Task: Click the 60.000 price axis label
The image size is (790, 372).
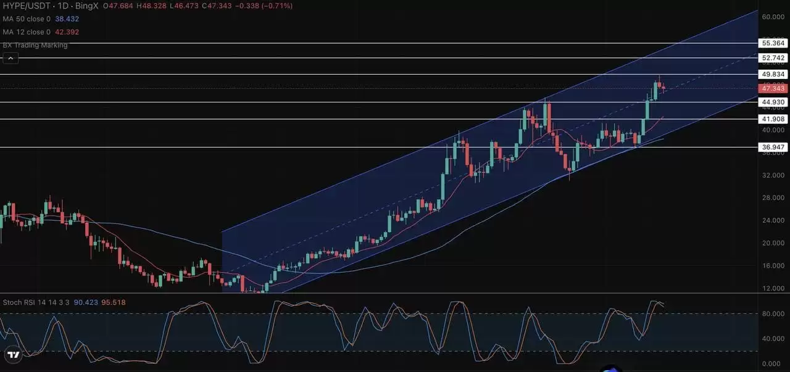Action: pyautogui.click(x=773, y=17)
